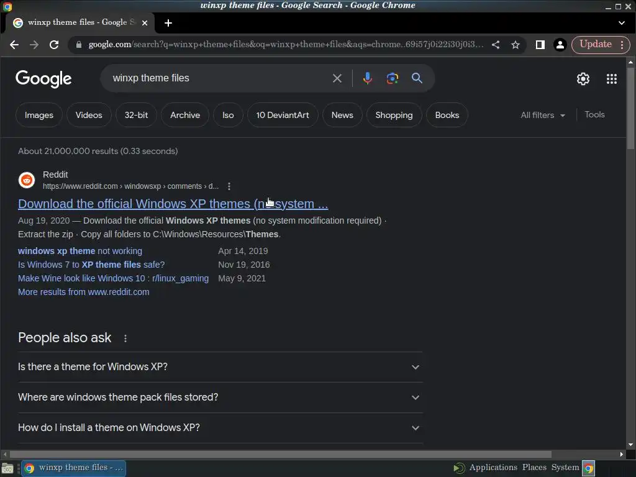636x477 pixels.
Task: Apply the 32-bit filter chip
Action: (136, 115)
